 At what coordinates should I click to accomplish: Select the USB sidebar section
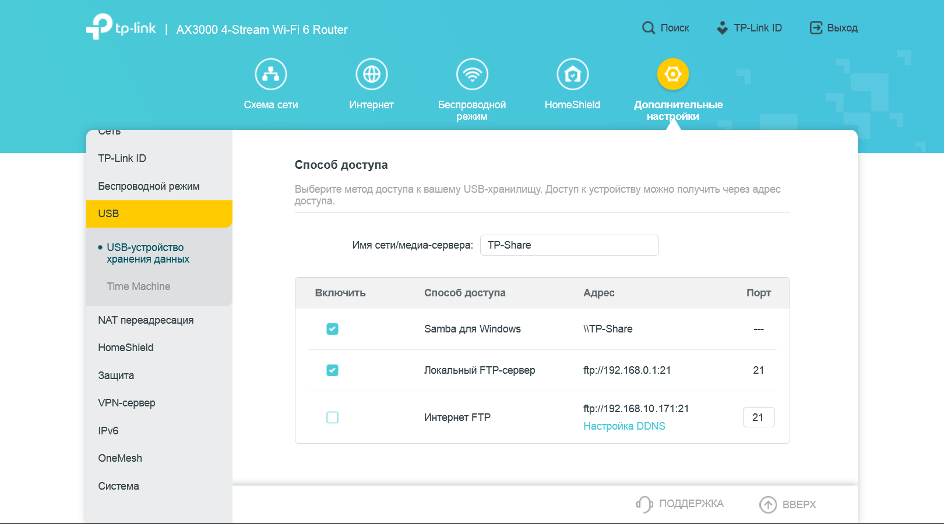[159, 214]
